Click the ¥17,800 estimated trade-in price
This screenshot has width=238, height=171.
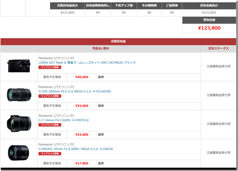coord(82,163)
